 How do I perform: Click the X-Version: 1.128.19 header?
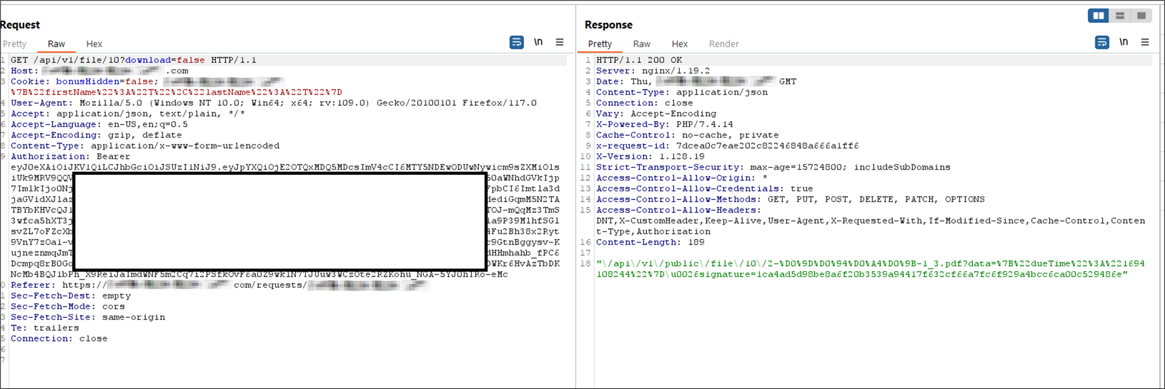coord(650,157)
